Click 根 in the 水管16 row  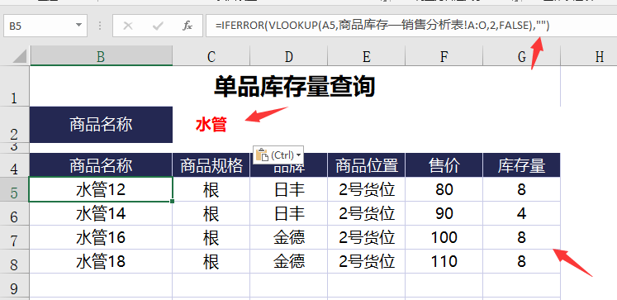(x=211, y=237)
